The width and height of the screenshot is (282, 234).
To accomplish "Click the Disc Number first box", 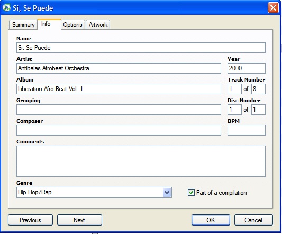I will 234,110.
